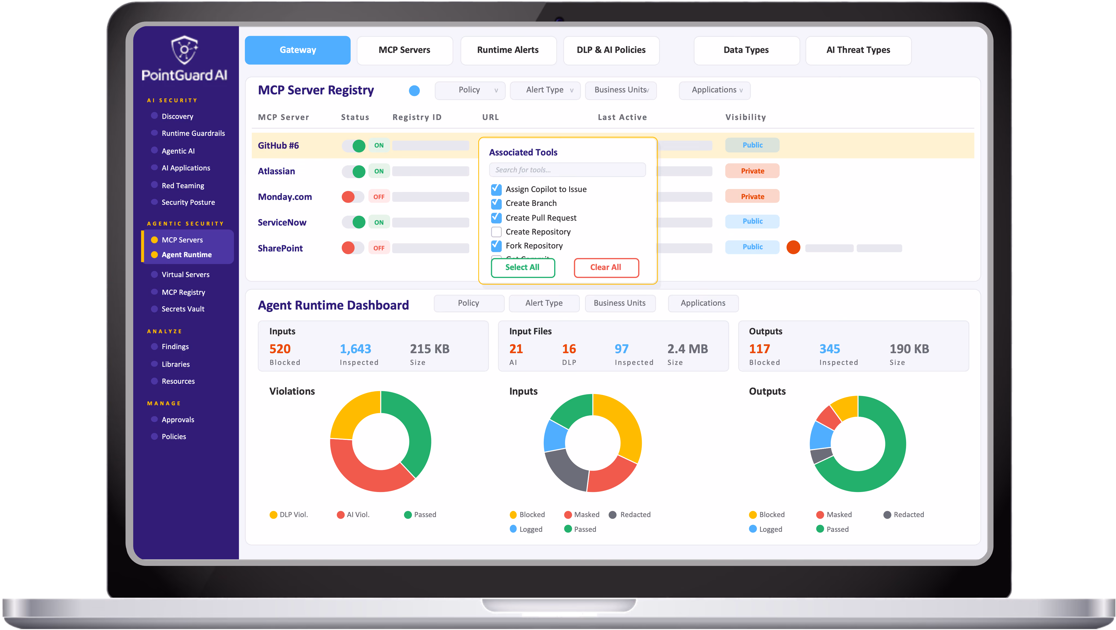Click the yellow bullet next to MCP Servers
Viewport: 1116px width, 630px height.
(154, 240)
